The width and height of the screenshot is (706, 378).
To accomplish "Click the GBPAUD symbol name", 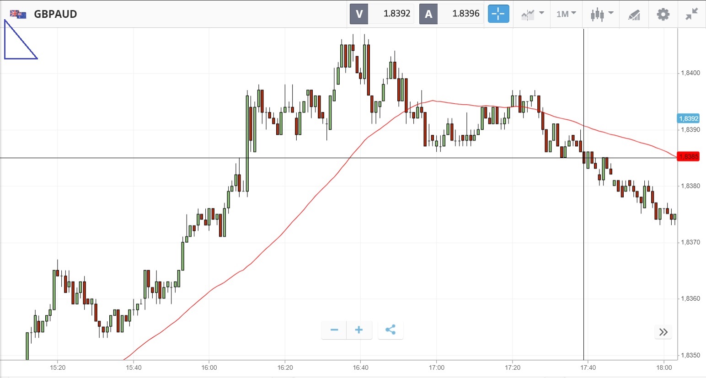I will pyautogui.click(x=55, y=14).
